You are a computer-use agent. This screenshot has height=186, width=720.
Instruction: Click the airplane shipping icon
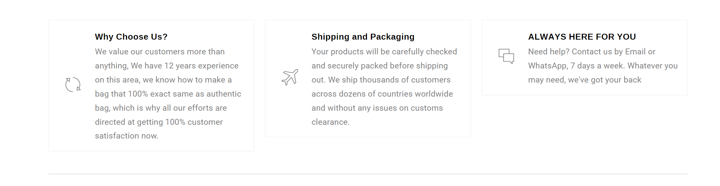tap(290, 77)
